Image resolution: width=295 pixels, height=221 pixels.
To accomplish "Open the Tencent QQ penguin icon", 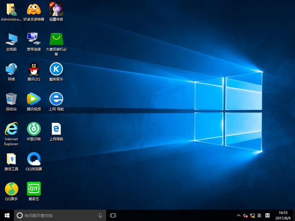I will coord(34,69).
